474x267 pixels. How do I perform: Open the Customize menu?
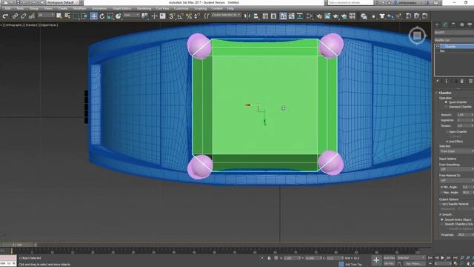tap(181, 8)
